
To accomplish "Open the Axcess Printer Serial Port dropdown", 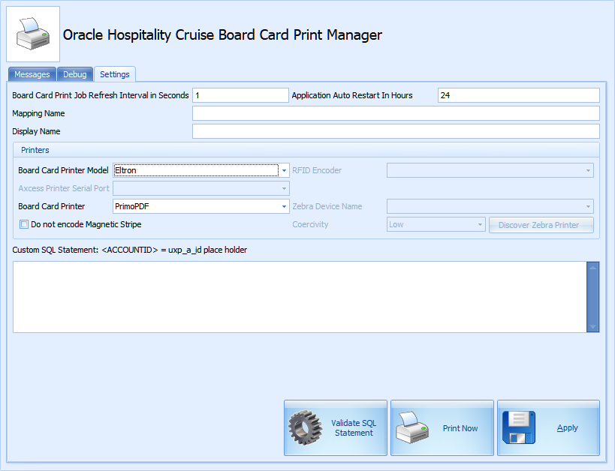I will click(284, 188).
